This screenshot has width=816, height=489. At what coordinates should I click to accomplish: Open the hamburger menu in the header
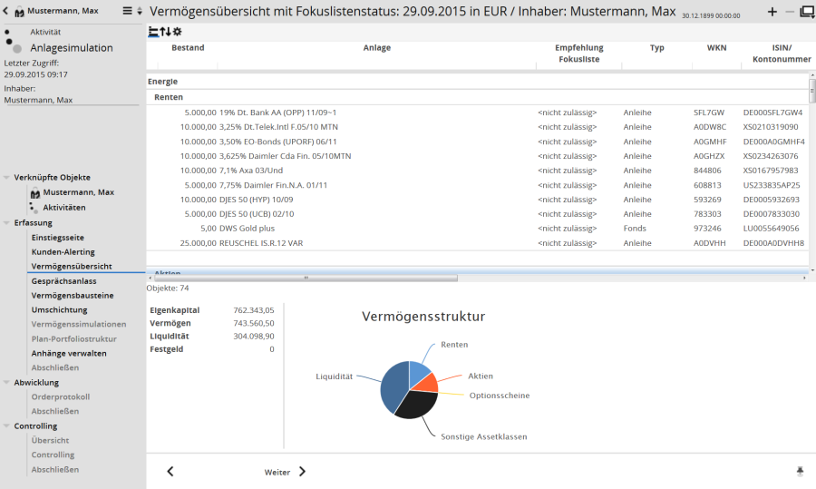(128, 12)
